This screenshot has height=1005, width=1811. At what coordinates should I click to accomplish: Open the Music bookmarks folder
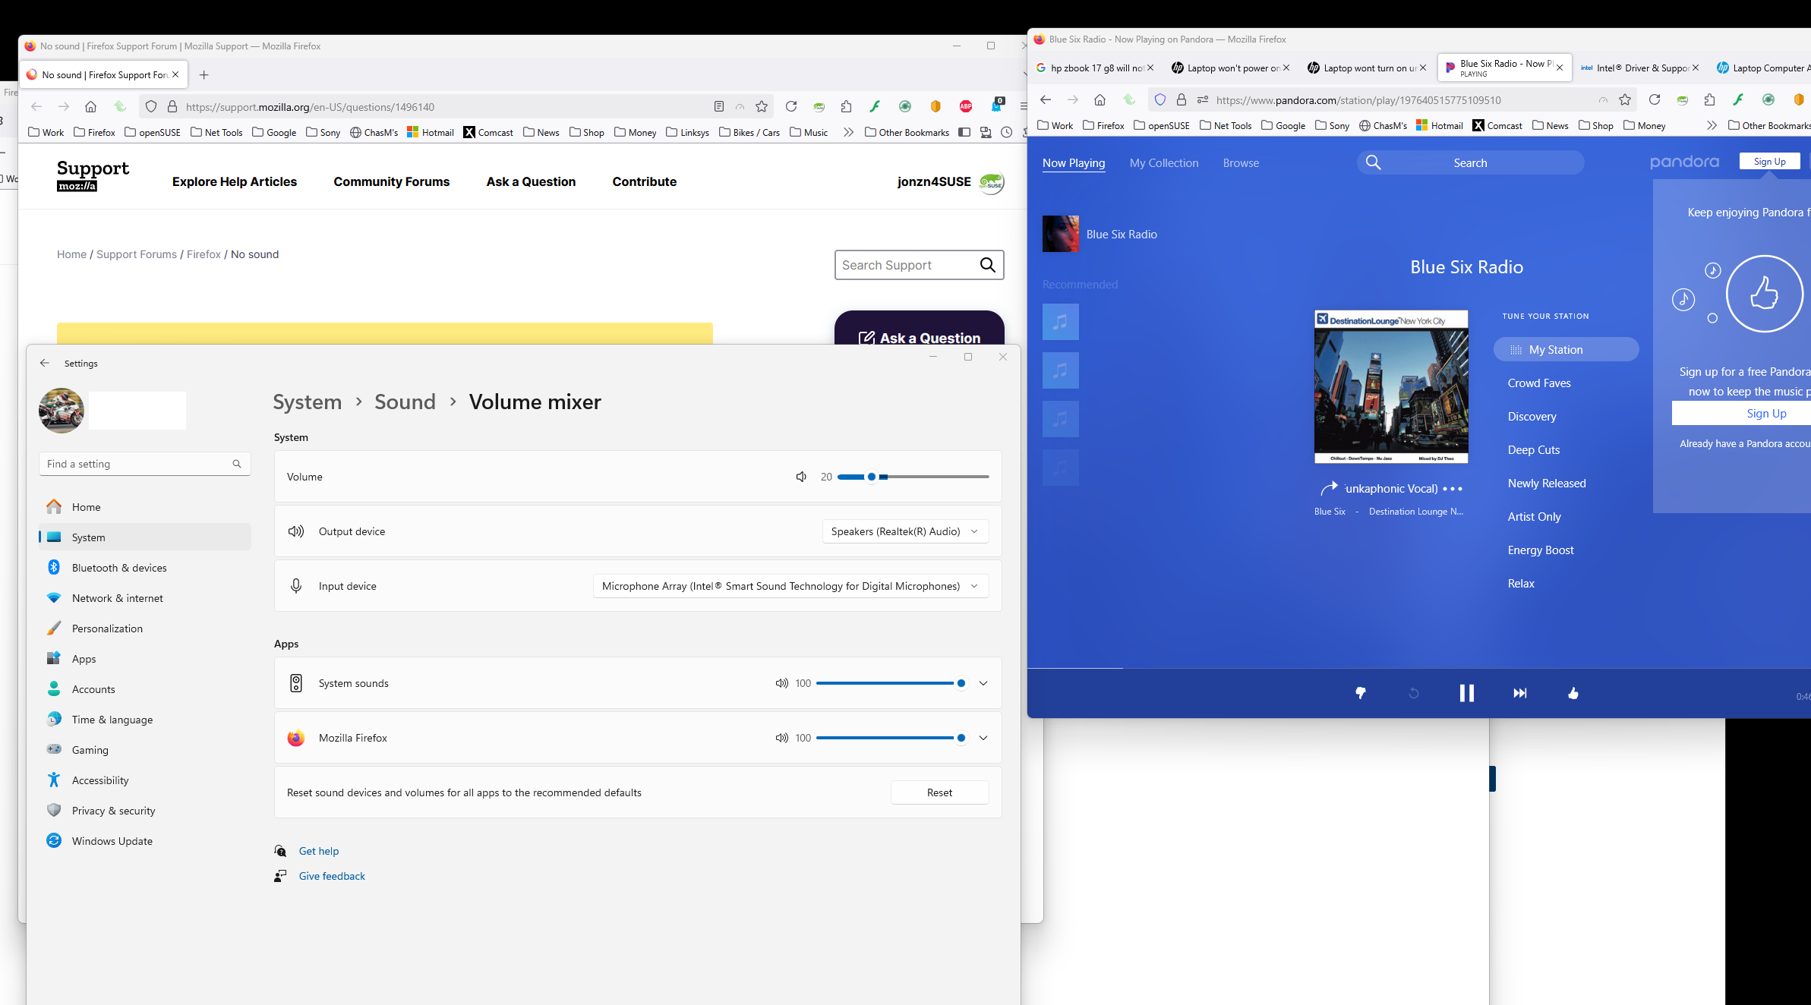coord(809,132)
